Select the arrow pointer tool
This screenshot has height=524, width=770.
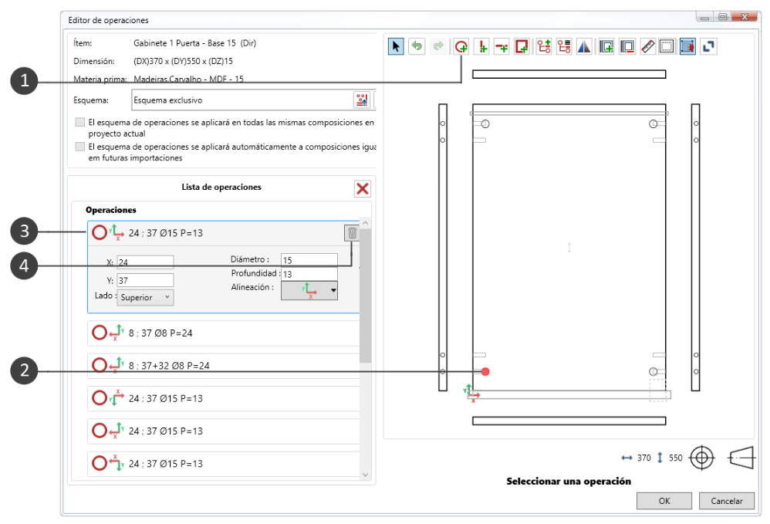click(x=396, y=46)
